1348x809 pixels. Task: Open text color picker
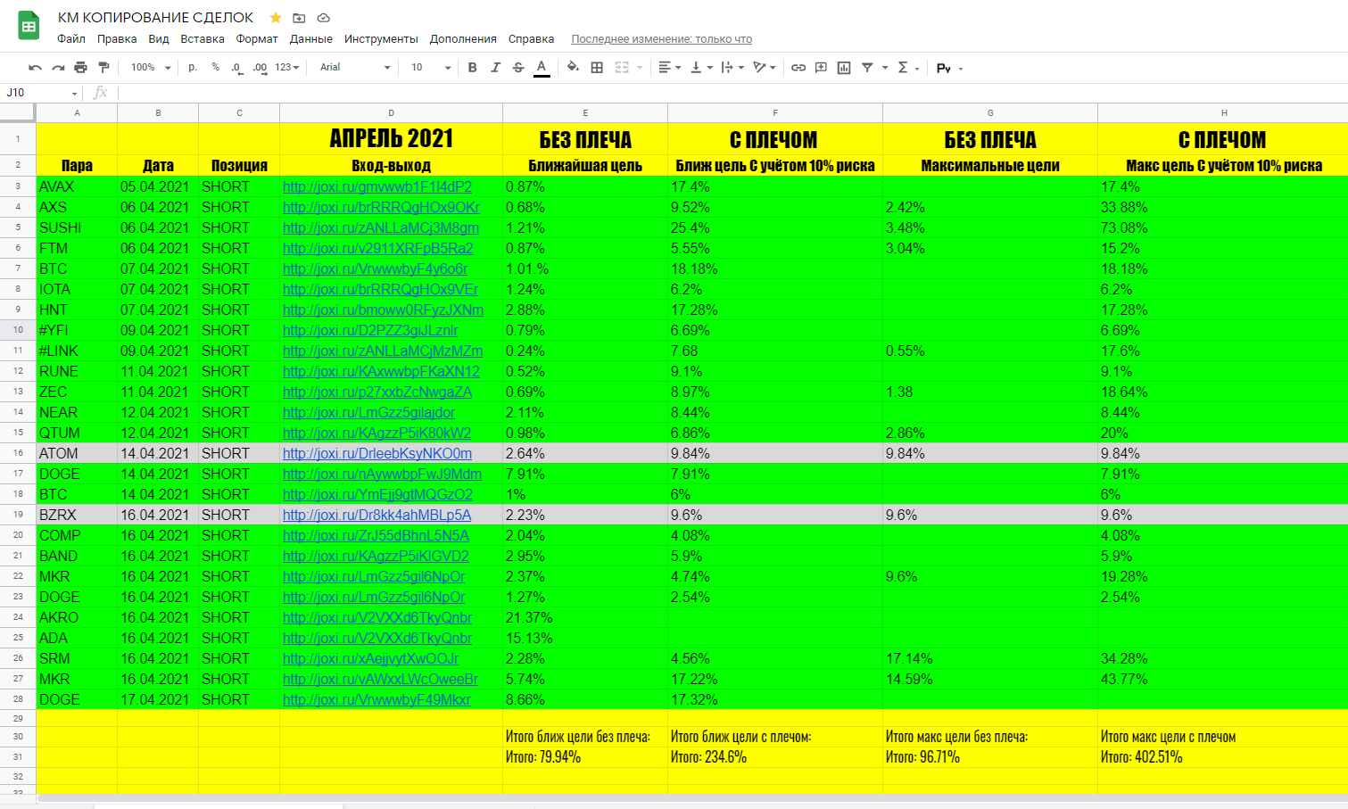(x=542, y=68)
